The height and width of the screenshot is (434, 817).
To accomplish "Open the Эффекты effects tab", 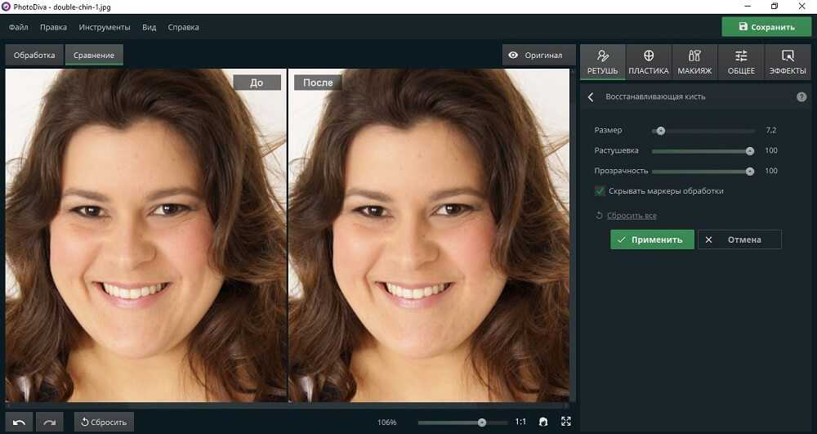I will coord(788,62).
